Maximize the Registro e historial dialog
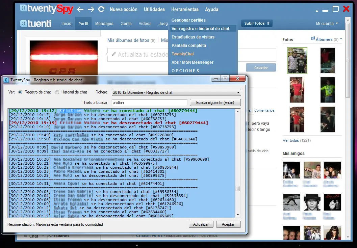 click(x=225, y=78)
